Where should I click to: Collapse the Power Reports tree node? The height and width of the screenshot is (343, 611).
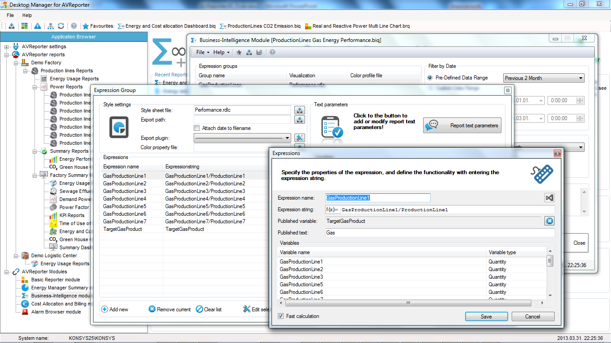(35, 87)
